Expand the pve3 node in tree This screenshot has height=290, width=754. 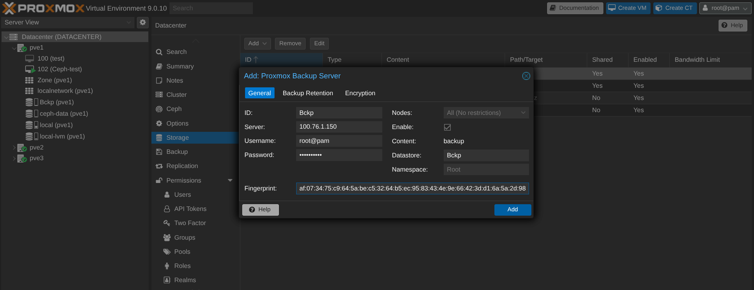pos(14,158)
